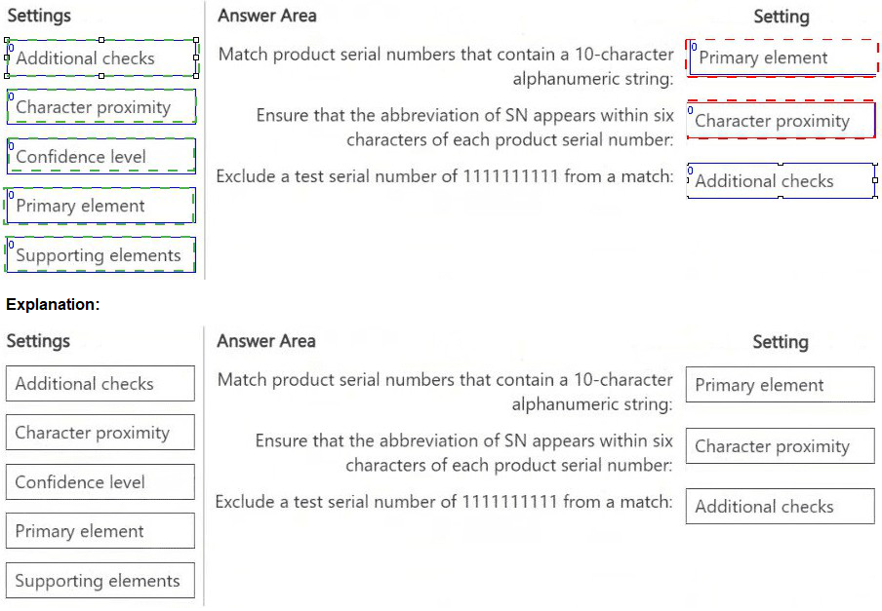Viewport: 882px width, 611px height.
Task: Click the top 'Answer Area' heading
Action: (266, 16)
